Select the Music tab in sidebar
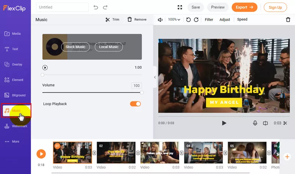The image size is (295, 174). (x=16, y=111)
